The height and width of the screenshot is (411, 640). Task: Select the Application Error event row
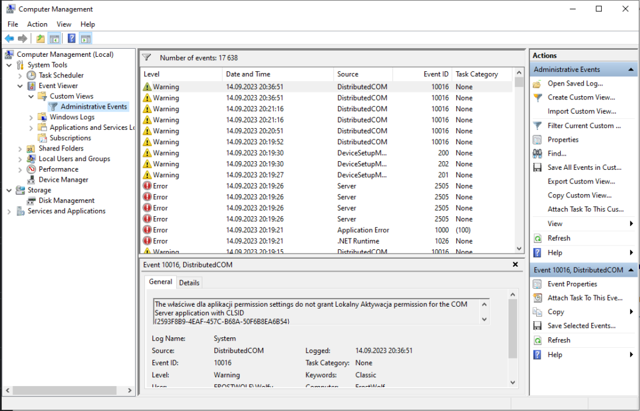[x=326, y=230]
